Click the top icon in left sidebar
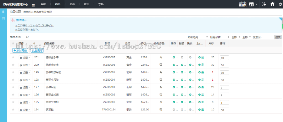Image resolution: width=283 pixels, height=122 pixels. click(x=3, y=12)
